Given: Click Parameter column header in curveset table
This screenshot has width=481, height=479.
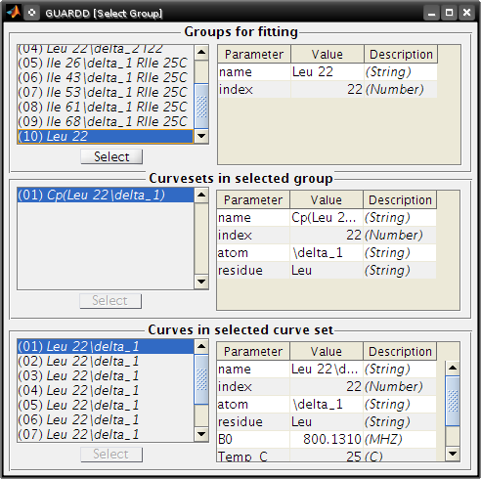Looking at the screenshot, I should pyautogui.click(x=253, y=199).
